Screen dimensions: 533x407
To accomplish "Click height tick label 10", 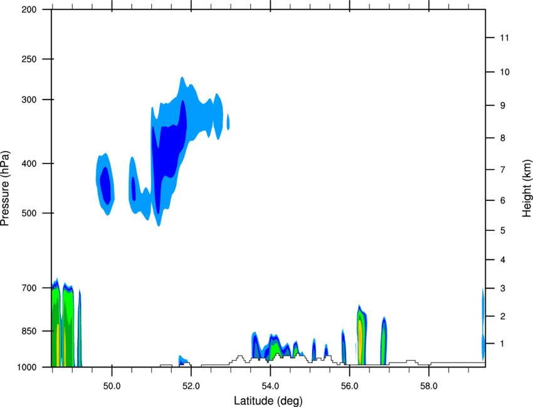I will tap(504, 72).
